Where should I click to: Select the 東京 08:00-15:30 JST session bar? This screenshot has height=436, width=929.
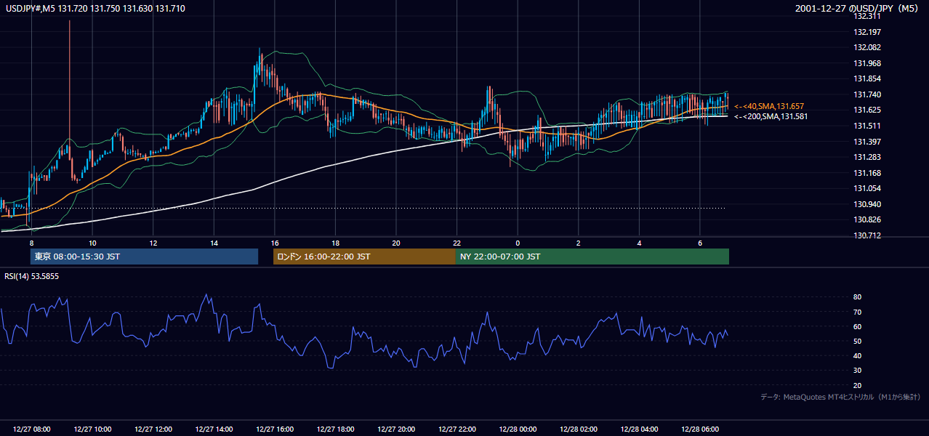pyautogui.click(x=144, y=257)
